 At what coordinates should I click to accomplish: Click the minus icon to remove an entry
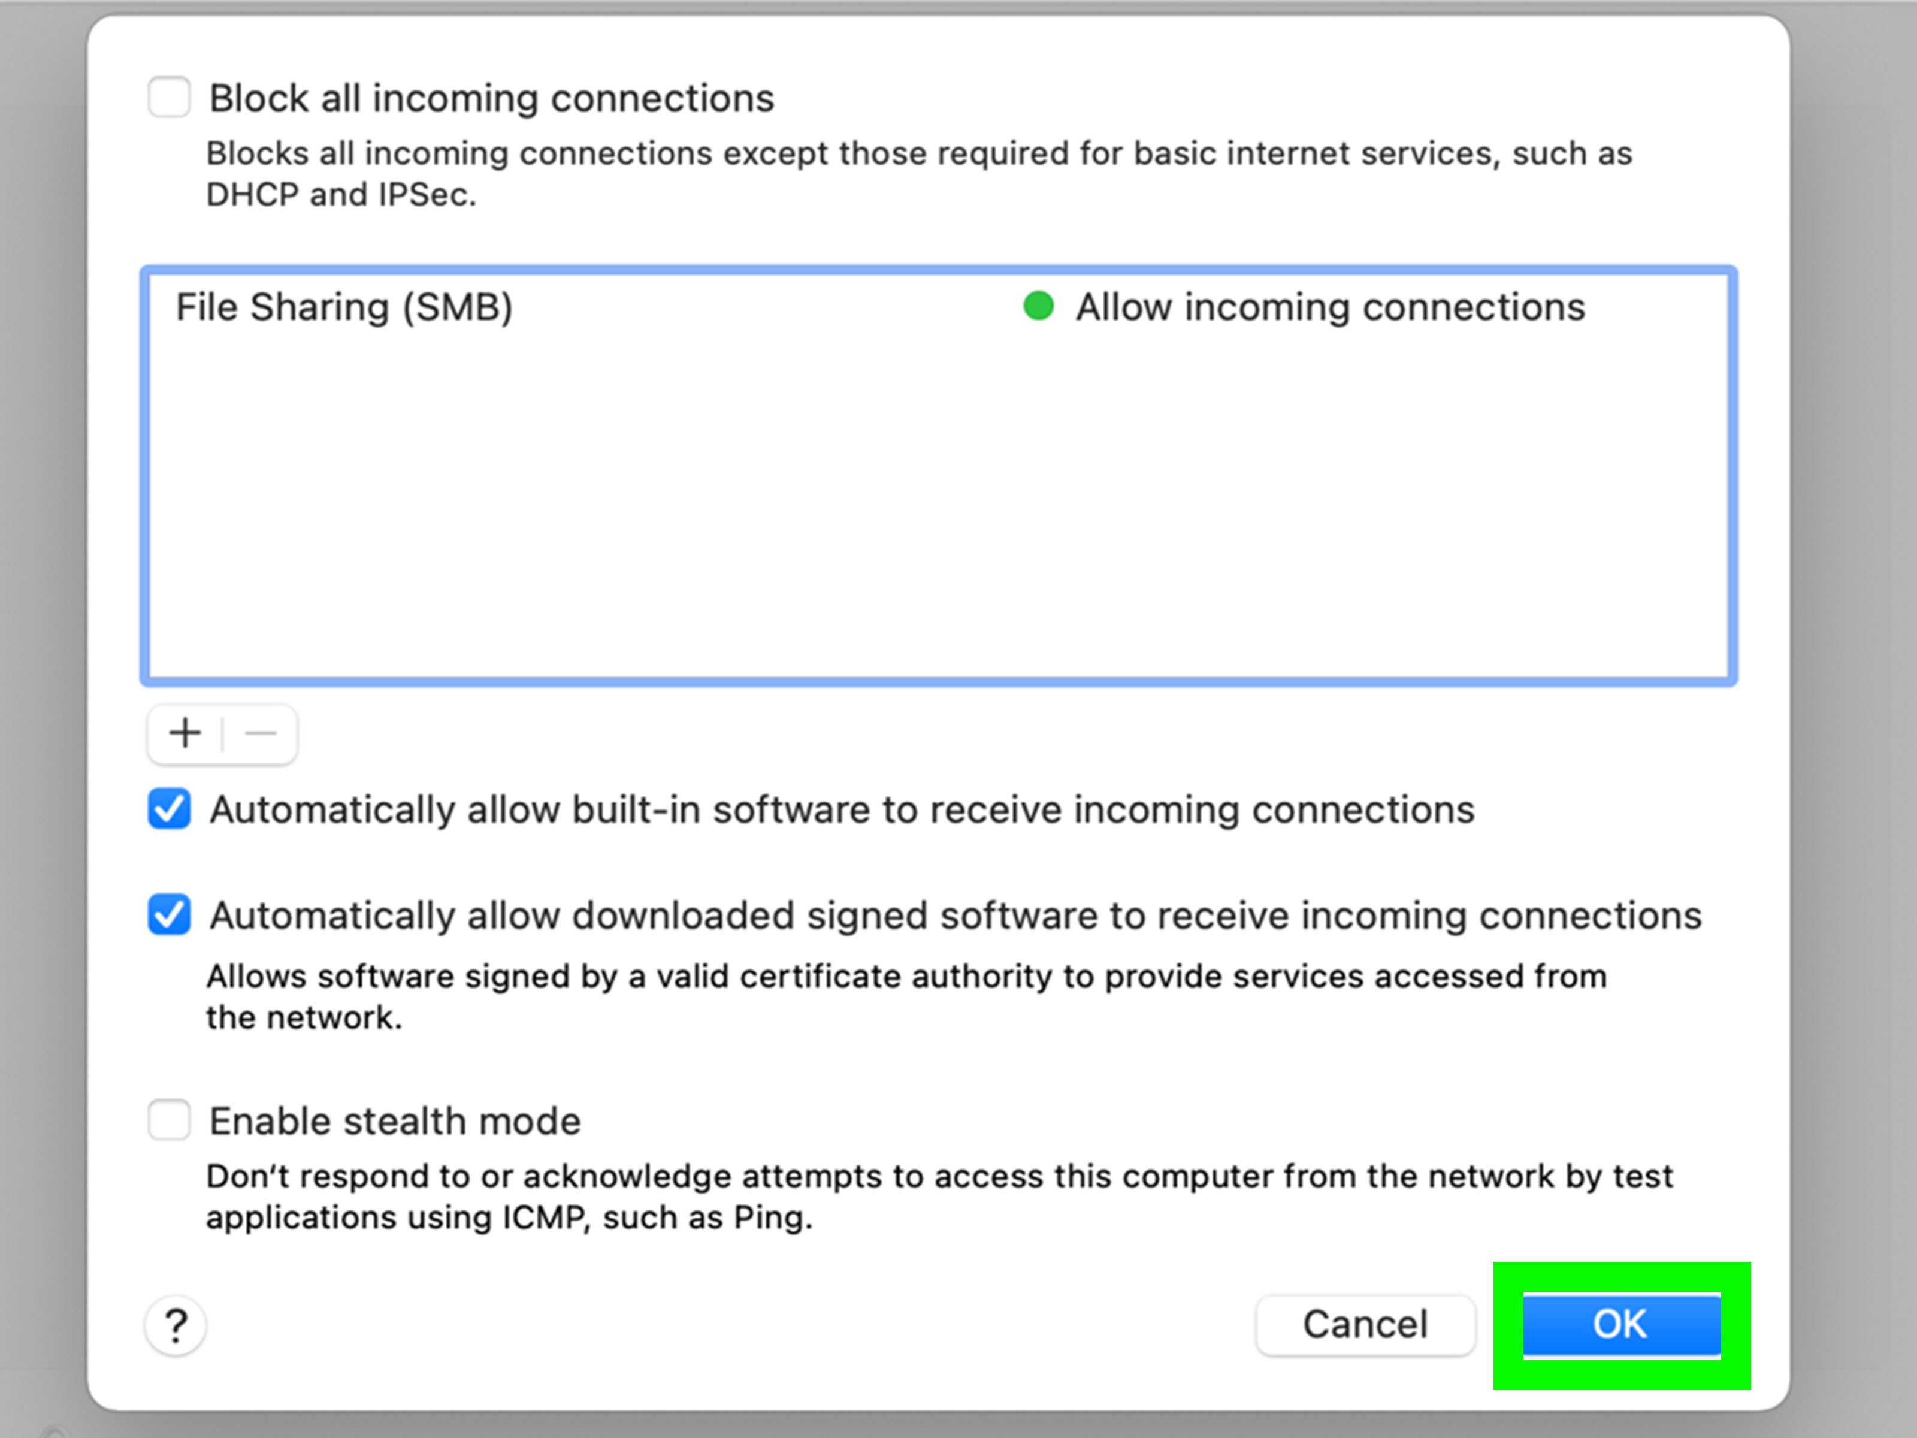click(x=260, y=733)
